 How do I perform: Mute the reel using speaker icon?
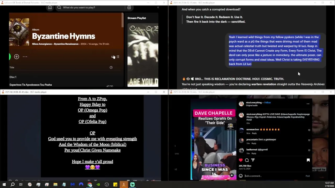(232, 175)
